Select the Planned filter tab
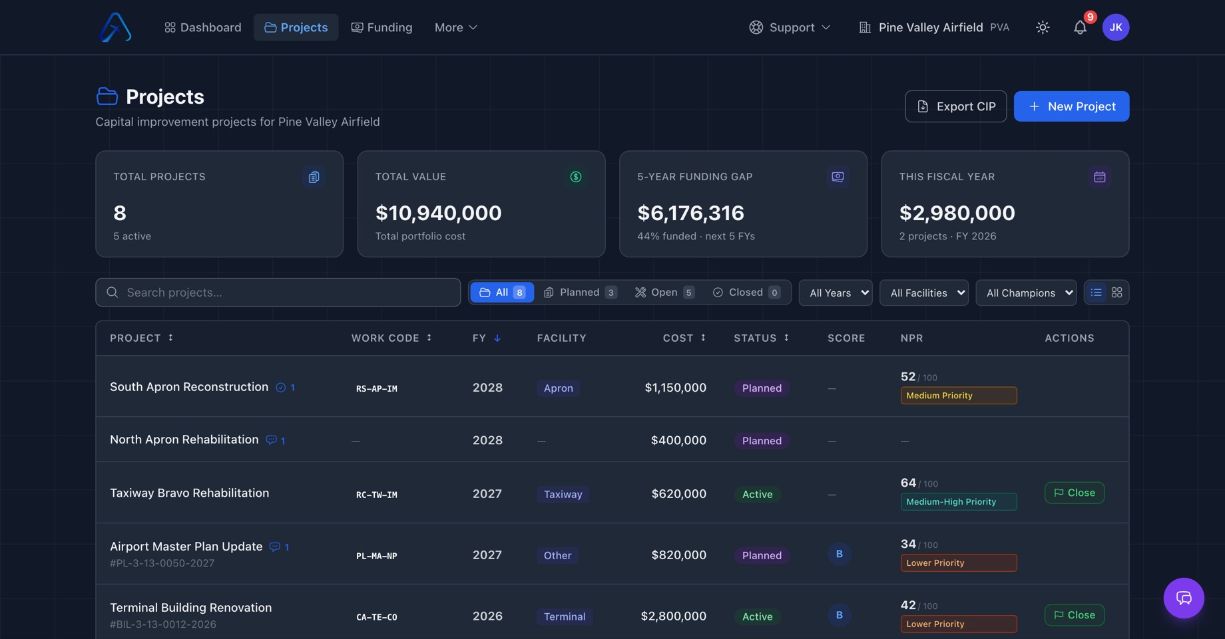The width and height of the screenshot is (1225, 639). pyautogui.click(x=580, y=293)
